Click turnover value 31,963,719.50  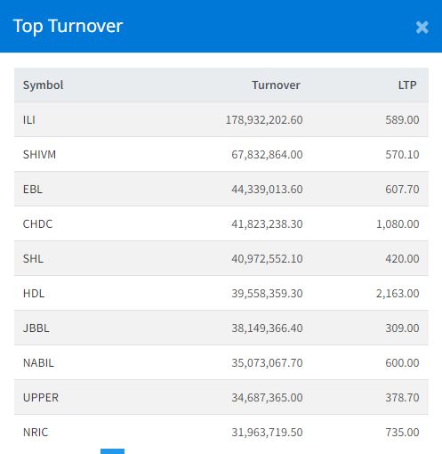click(x=267, y=433)
